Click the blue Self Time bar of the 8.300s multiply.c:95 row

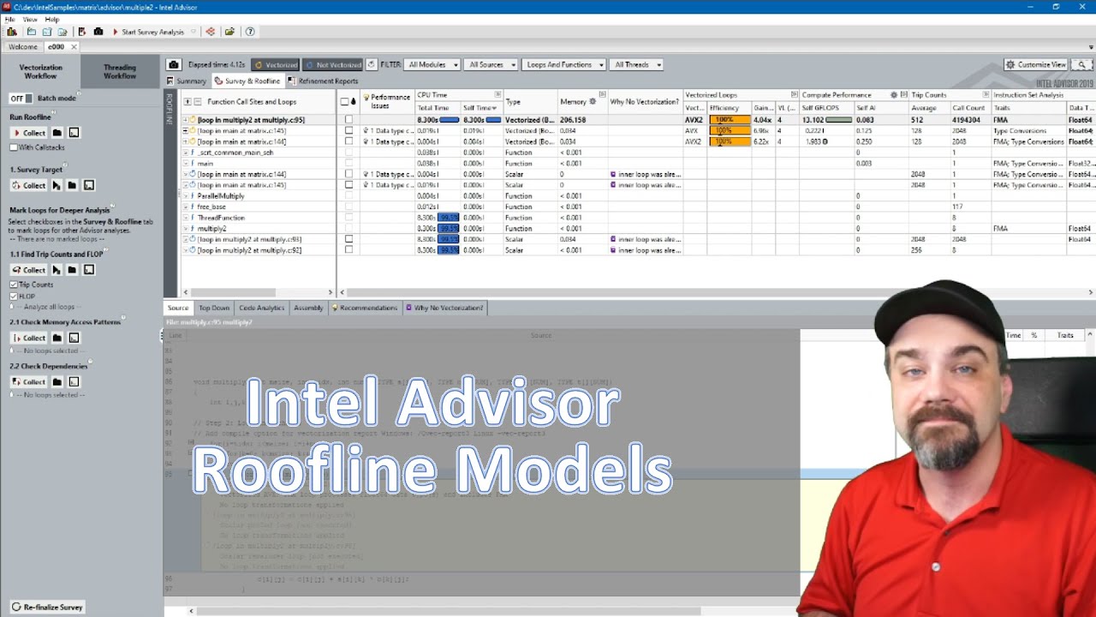[x=493, y=120]
